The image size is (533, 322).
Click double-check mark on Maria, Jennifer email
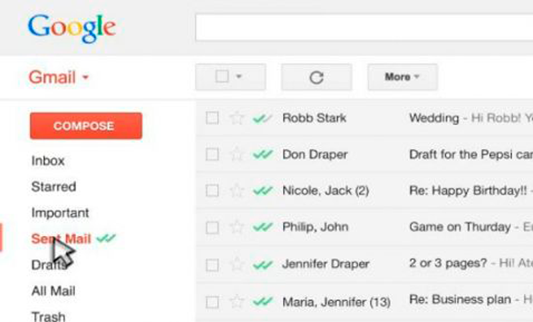coord(263,301)
